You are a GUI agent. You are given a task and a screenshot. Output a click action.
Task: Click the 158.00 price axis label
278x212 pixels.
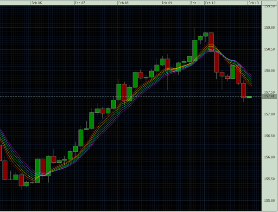coord(270,71)
